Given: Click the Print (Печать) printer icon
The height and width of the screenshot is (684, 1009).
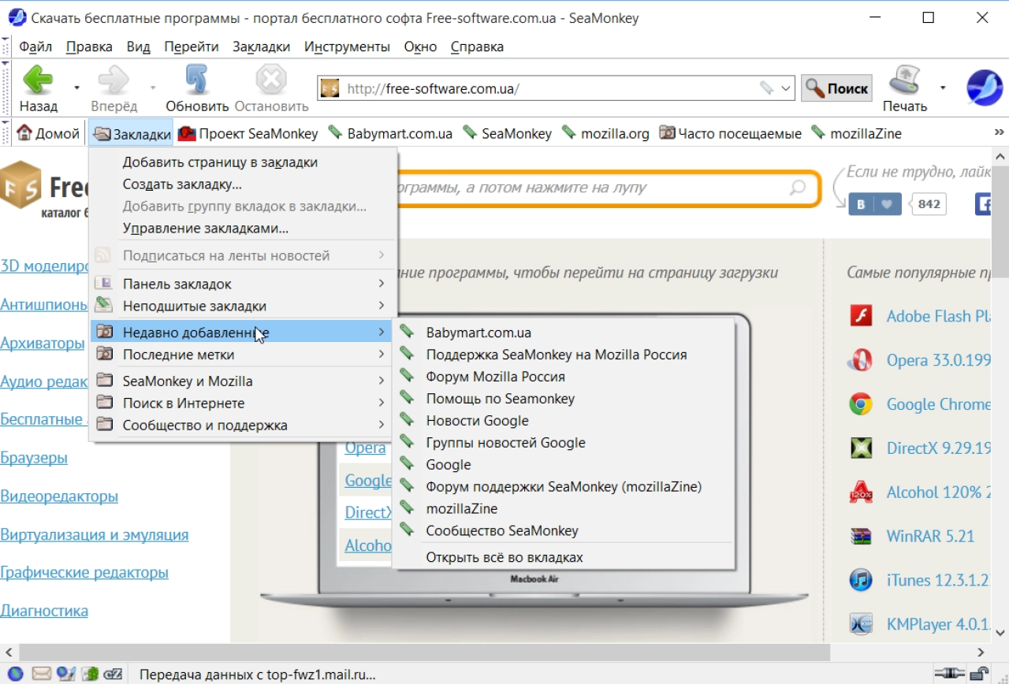Looking at the screenshot, I should click(904, 81).
